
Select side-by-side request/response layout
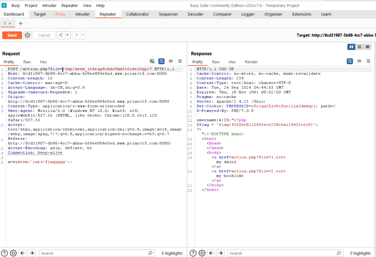pyautogui.click(x=351, y=47)
